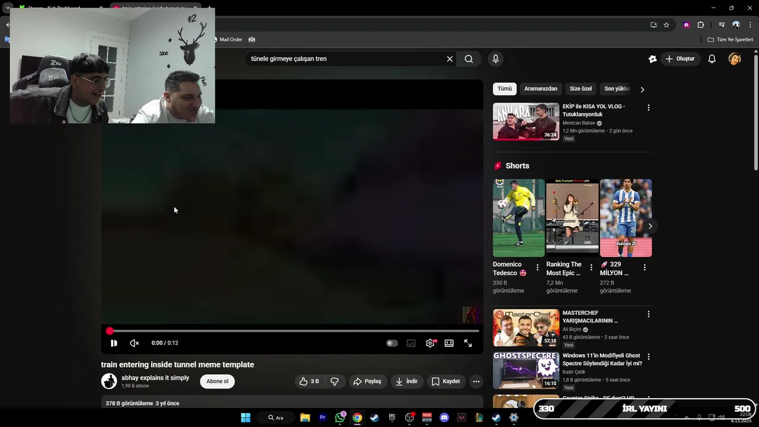The width and height of the screenshot is (759, 427).
Task: Open the Paylaş share button
Action: pos(368,381)
